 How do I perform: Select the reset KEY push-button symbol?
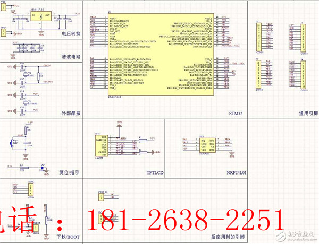tap(11, 143)
